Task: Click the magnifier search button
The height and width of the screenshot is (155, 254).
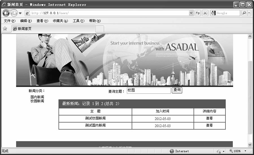Action: tap(244, 13)
